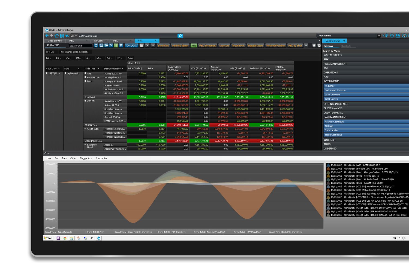The image size is (409, 268).
Task: Select the Shortcuts tab in Control Panel
Action: [346, 46]
